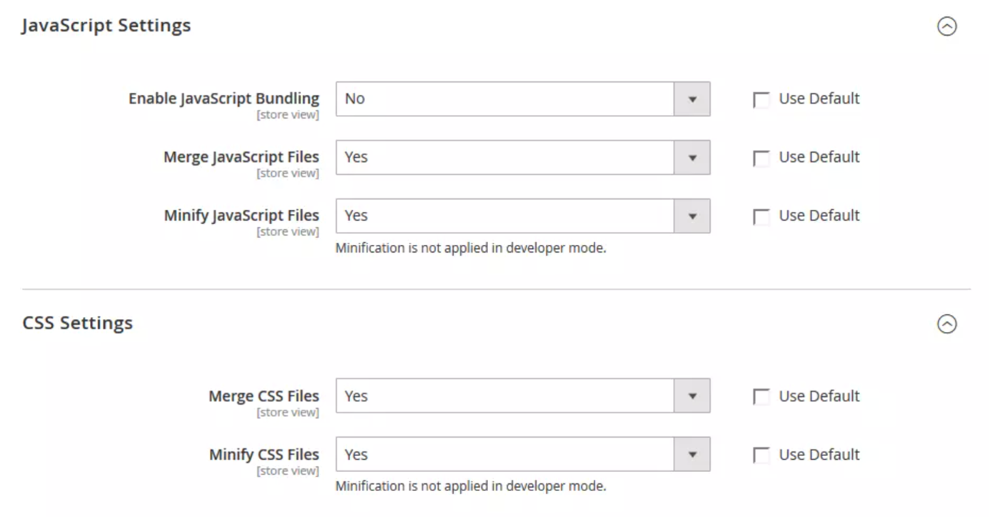Click the Minify CSS Files value field
The width and height of the screenshot is (992, 519).
point(500,454)
